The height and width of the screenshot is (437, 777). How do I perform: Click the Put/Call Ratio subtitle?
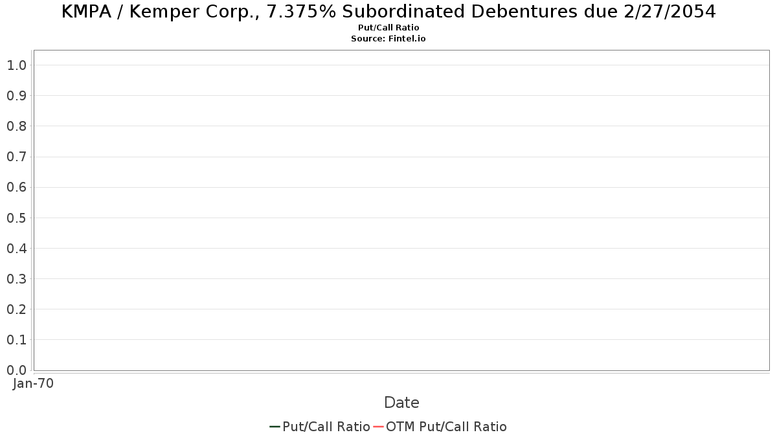click(x=388, y=28)
